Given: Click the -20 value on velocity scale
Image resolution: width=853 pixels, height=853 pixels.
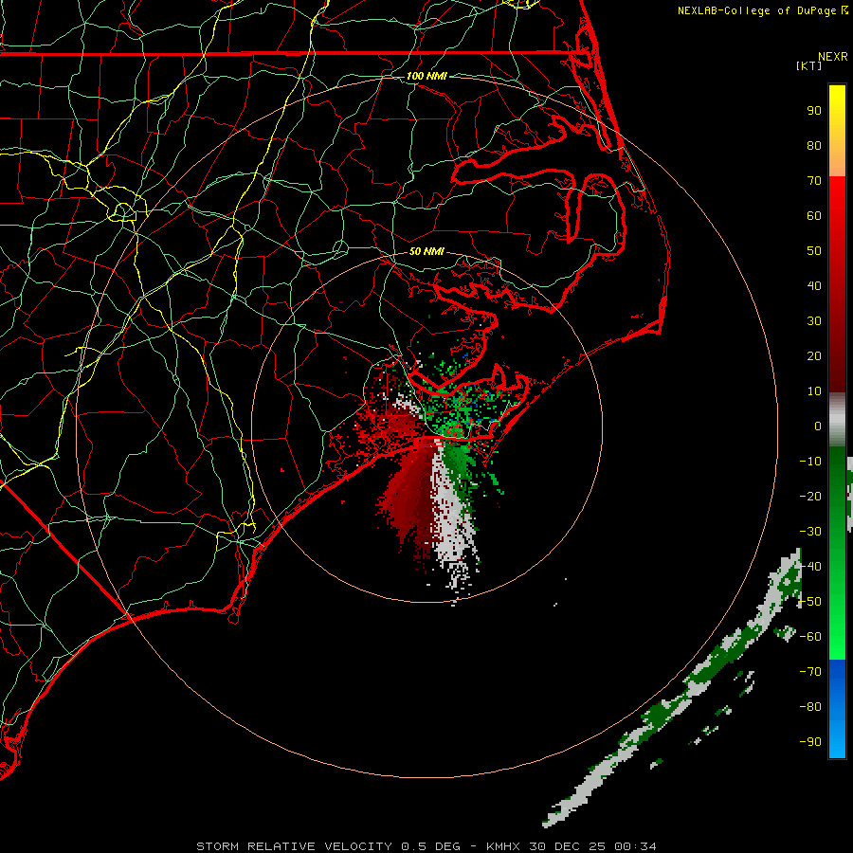Looking at the screenshot, I should click(x=810, y=496).
